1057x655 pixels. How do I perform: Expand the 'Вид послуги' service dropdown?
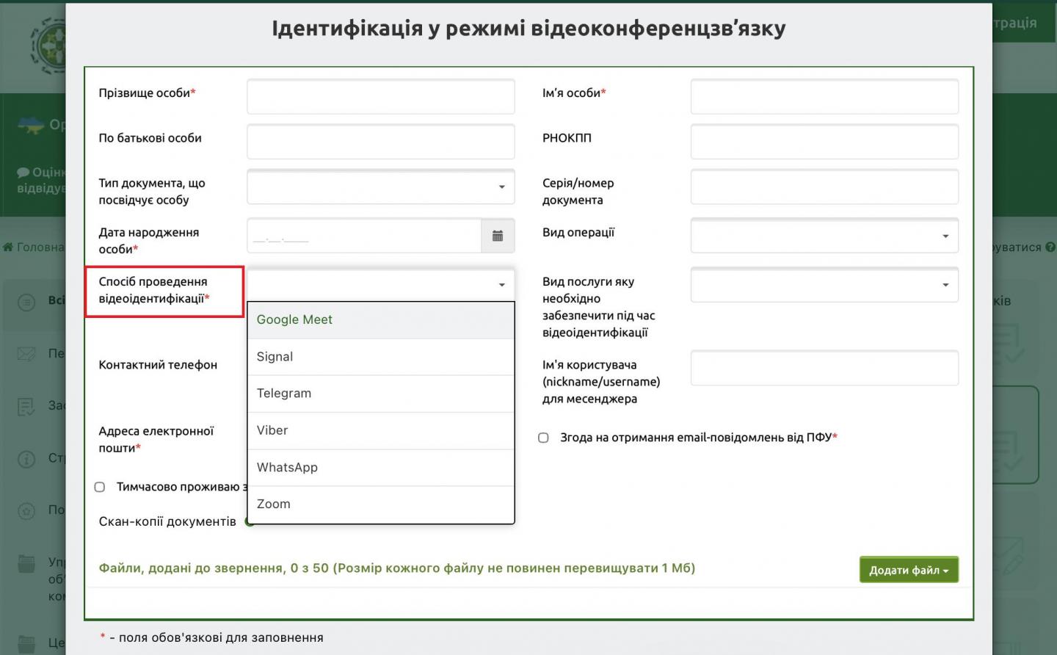tap(824, 285)
